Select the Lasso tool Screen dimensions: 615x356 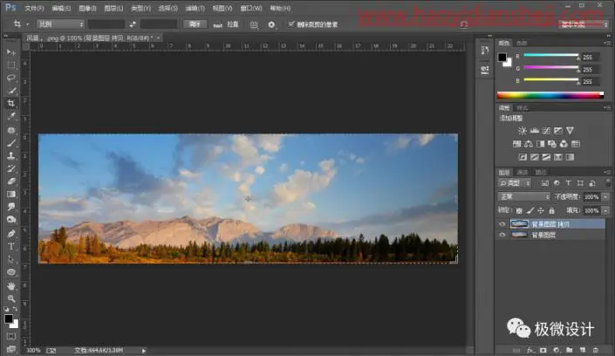(x=11, y=78)
